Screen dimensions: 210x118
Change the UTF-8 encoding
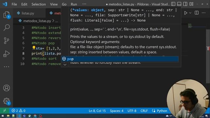pyautogui.click(x=132, y=111)
